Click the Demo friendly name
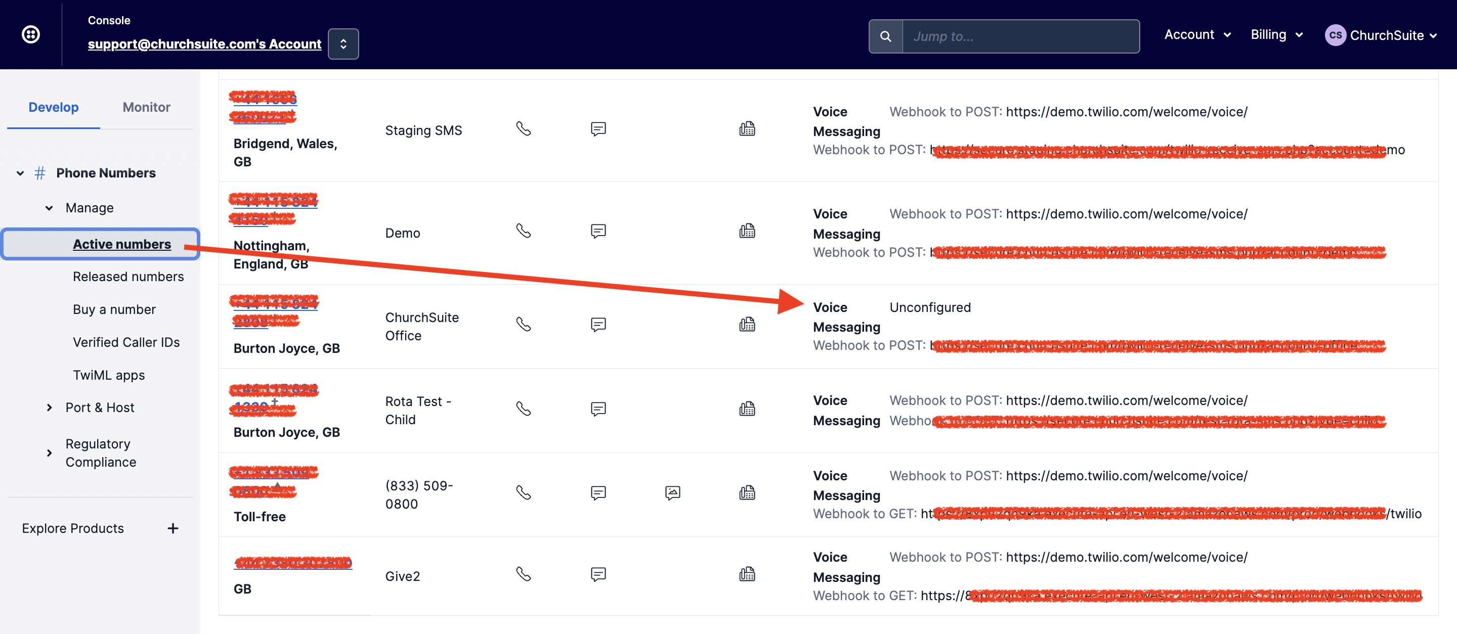1457x634 pixels. 403,234
